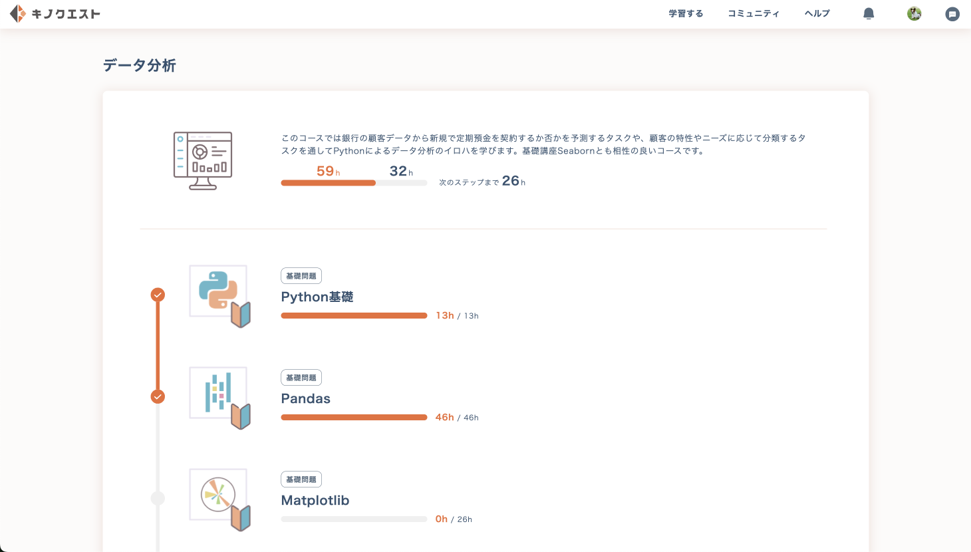Click the incomplete step marker for Matplotlib
Image resolution: width=971 pixels, height=552 pixels.
click(x=158, y=498)
